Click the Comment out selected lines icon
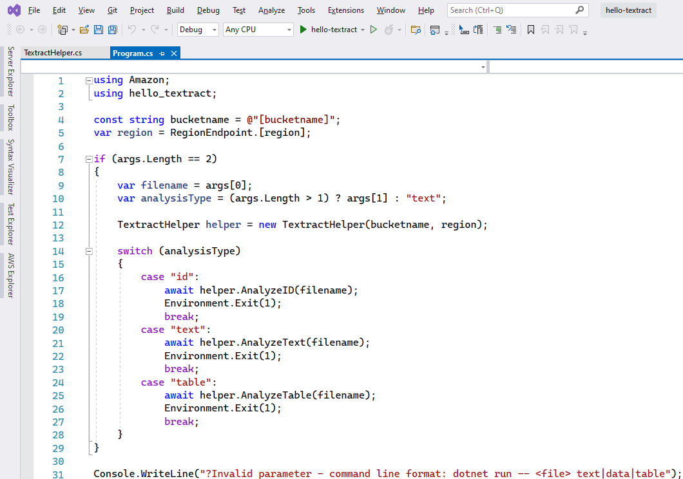The height and width of the screenshot is (479, 683). tap(497, 30)
